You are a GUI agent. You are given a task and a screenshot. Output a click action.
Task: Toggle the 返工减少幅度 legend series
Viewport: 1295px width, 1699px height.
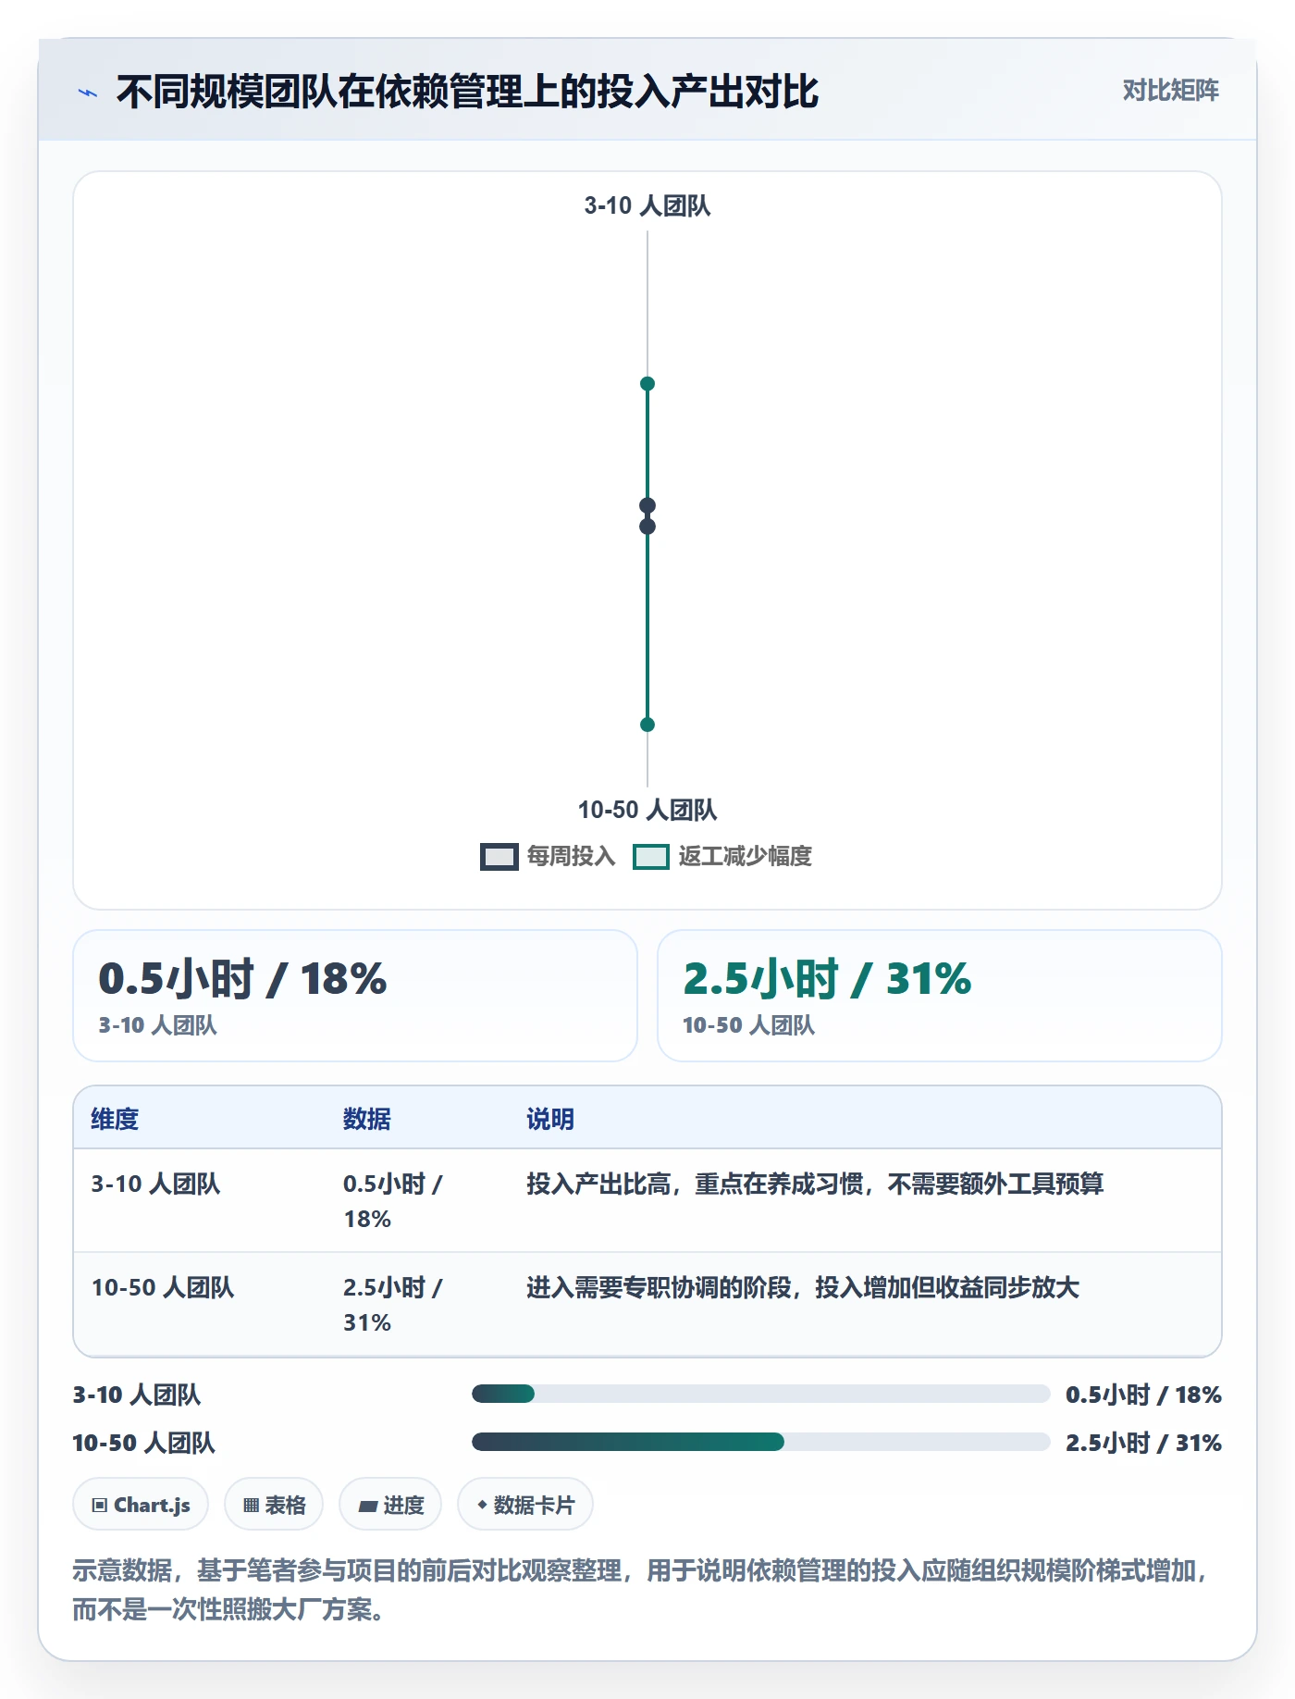click(722, 857)
